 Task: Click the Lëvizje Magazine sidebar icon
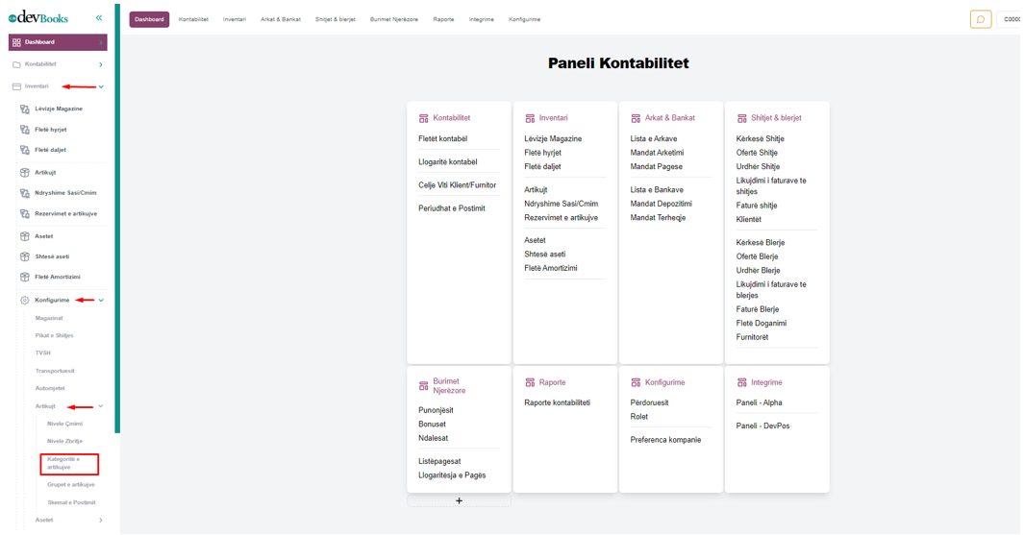pos(25,109)
